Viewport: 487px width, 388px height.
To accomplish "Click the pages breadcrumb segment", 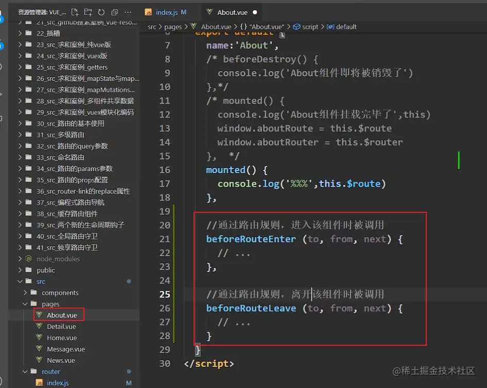I will click(173, 27).
